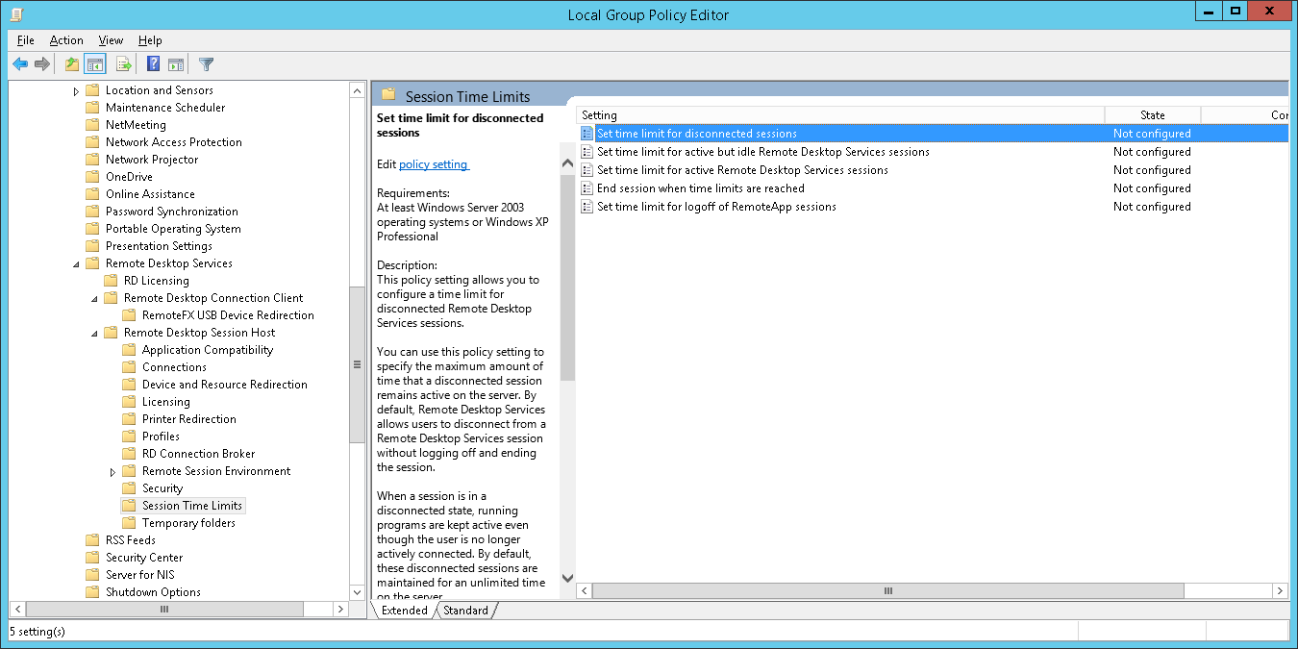Select 'Set time limit for logoff of RemoteApp sessions'

[716, 207]
